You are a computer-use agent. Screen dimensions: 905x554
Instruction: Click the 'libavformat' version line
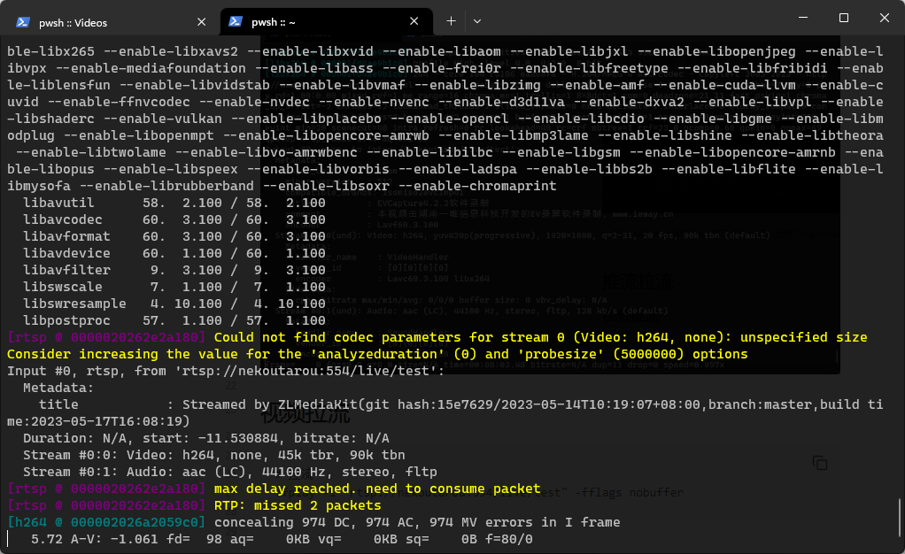point(174,236)
